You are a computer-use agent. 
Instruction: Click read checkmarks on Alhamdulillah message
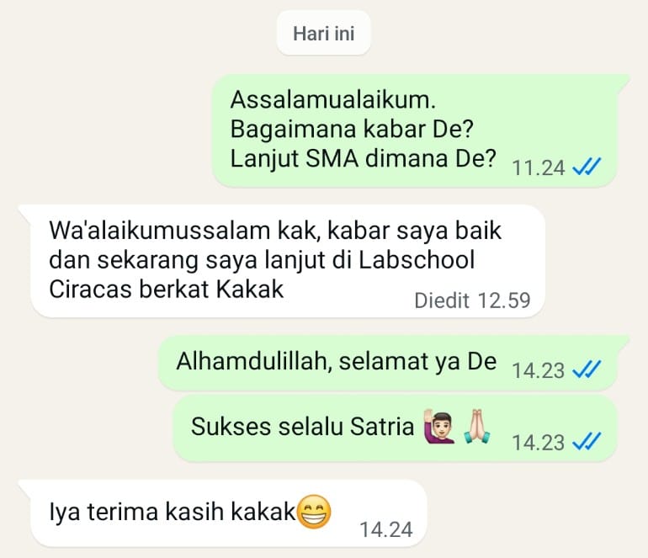[x=587, y=369]
